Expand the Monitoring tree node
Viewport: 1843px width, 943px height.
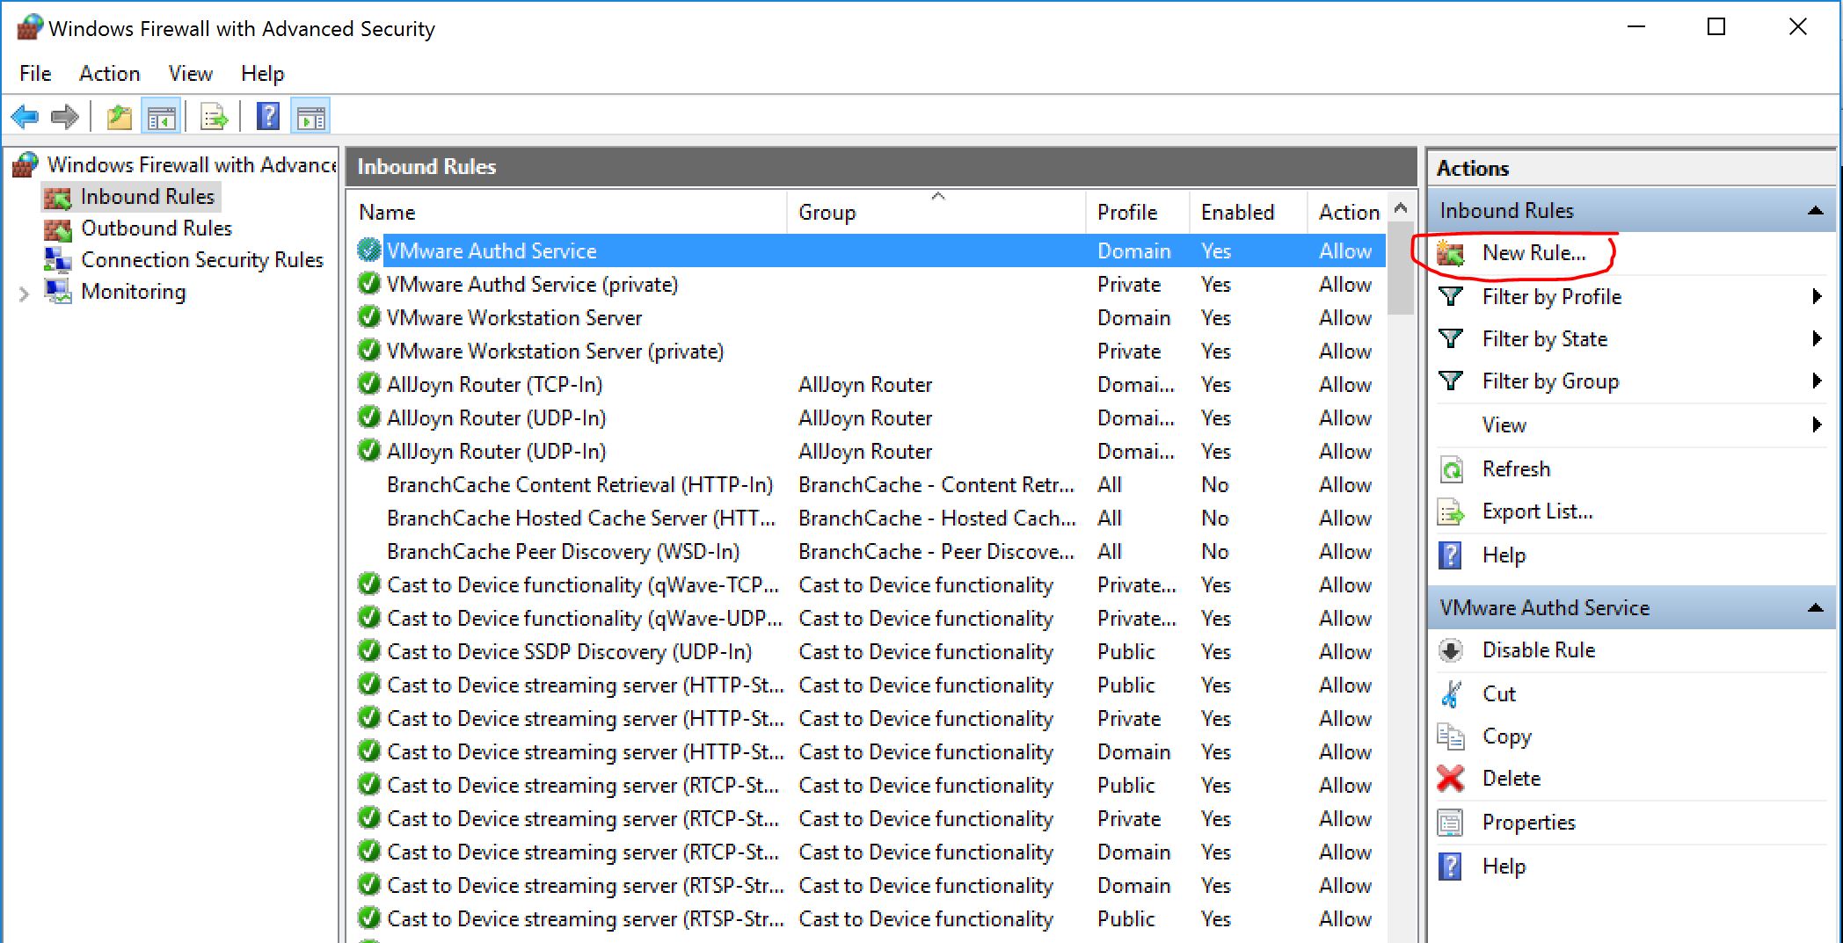tap(24, 294)
